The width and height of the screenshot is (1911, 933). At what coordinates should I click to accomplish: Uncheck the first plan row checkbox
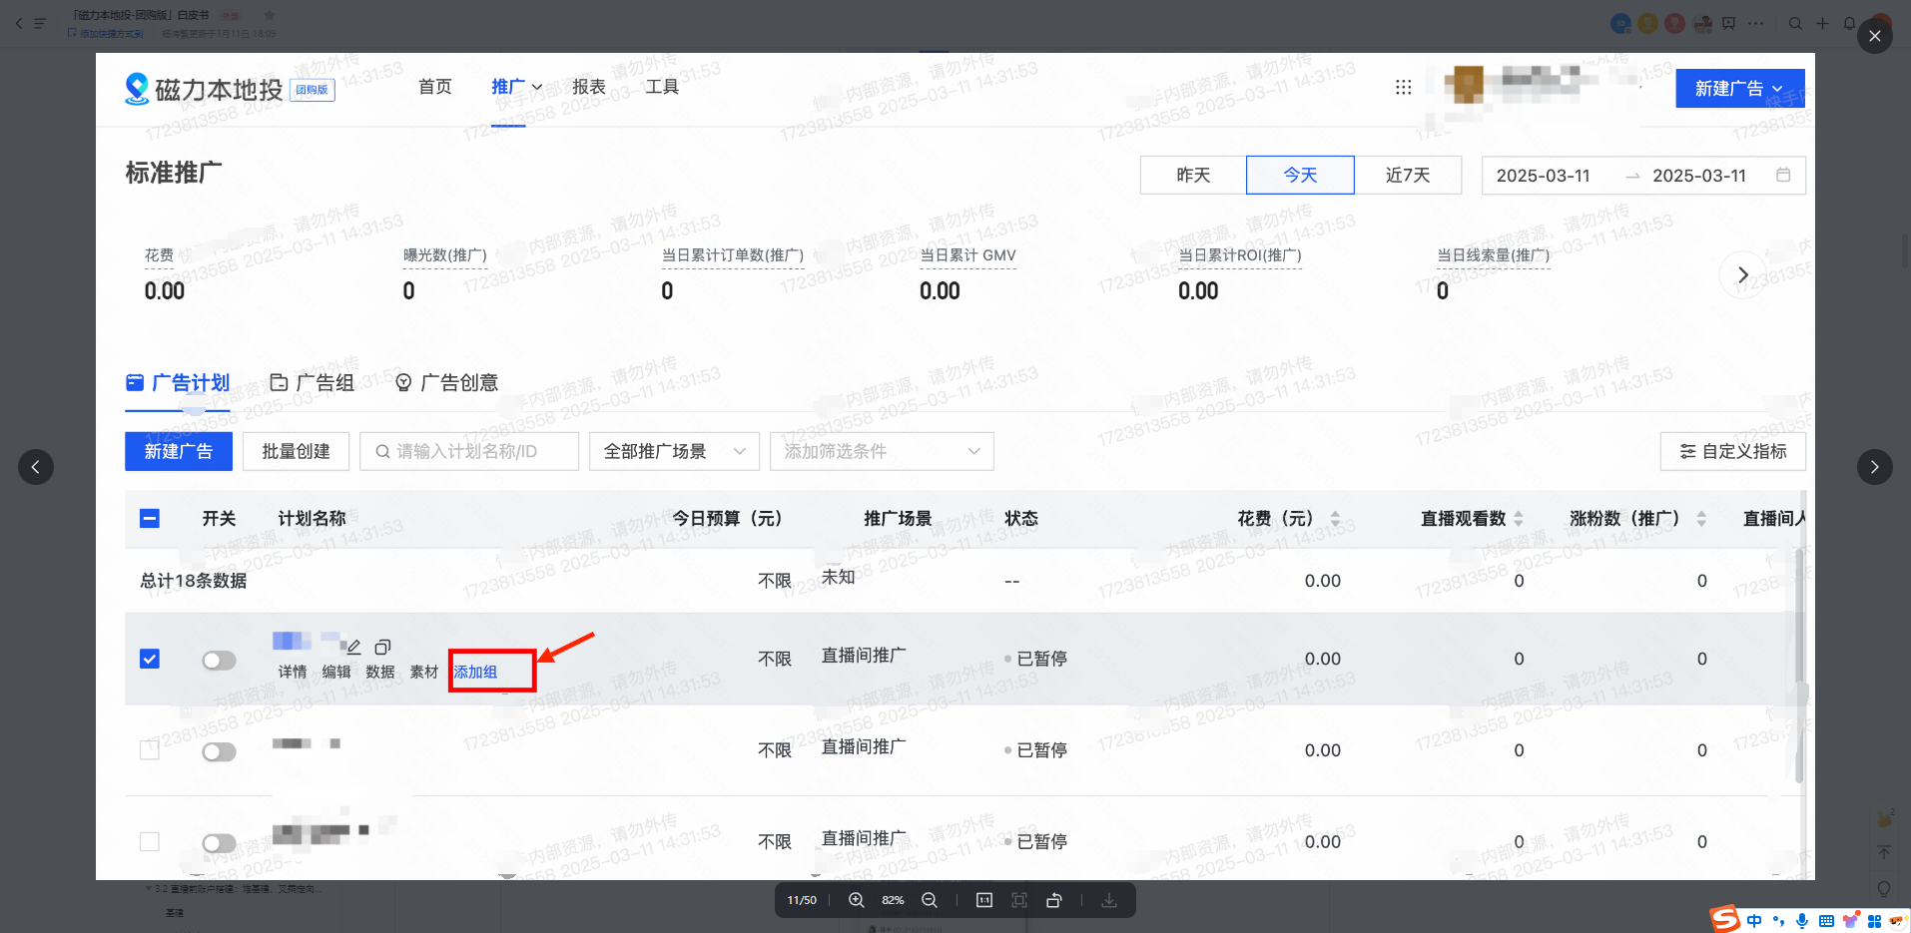(149, 659)
